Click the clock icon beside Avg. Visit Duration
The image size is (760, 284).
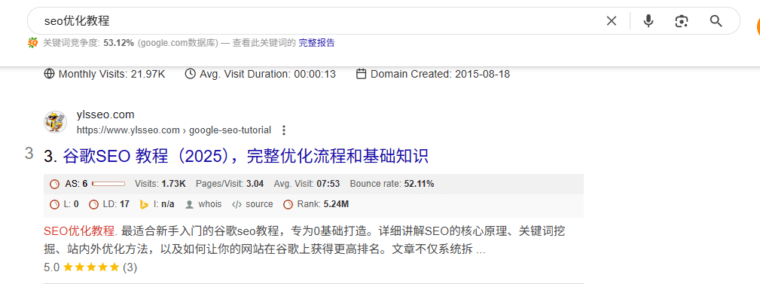click(191, 74)
